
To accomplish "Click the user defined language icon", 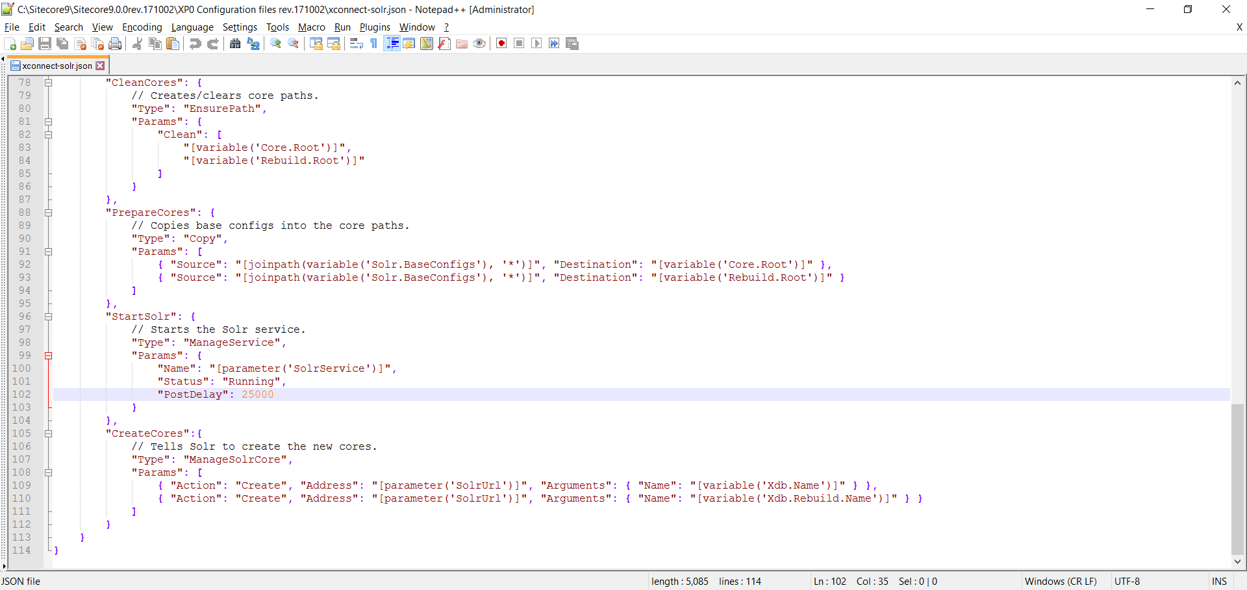I will click(409, 44).
